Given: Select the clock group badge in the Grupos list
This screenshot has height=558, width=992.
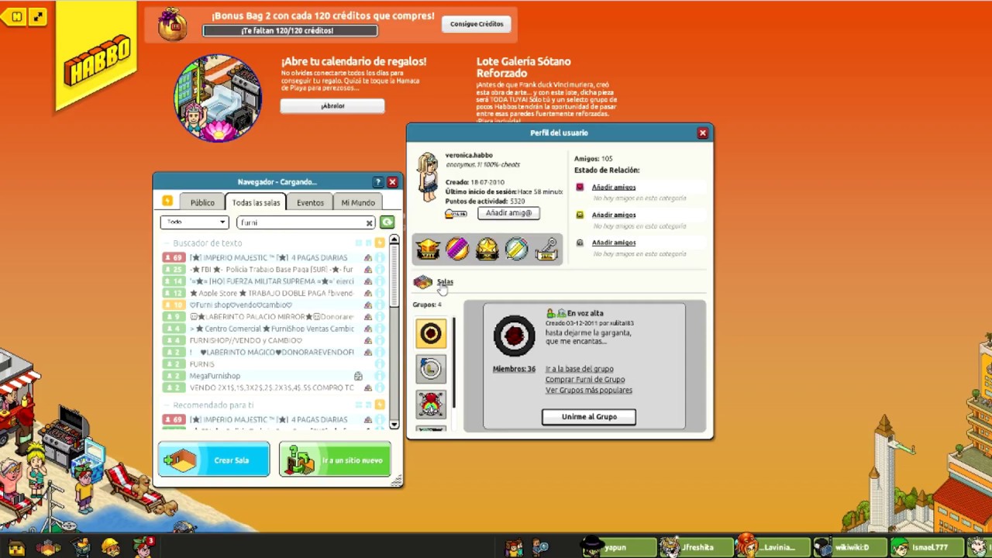Looking at the screenshot, I should pyautogui.click(x=431, y=369).
